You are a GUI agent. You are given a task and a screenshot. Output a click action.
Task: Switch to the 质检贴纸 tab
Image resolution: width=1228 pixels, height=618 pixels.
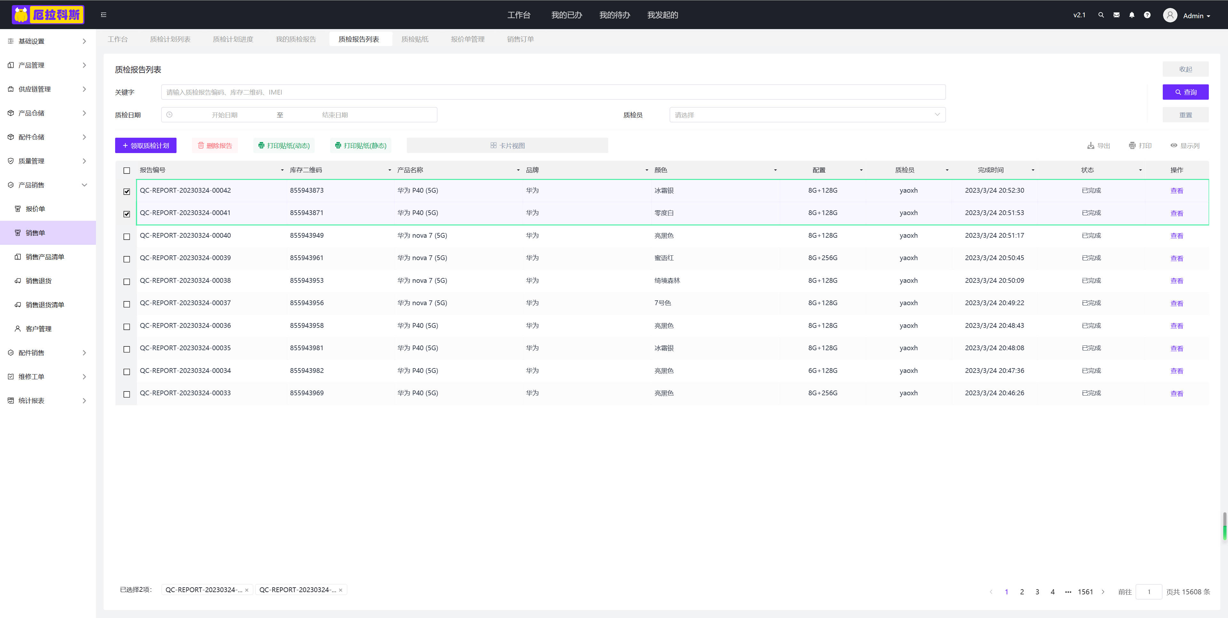click(x=415, y=39)
